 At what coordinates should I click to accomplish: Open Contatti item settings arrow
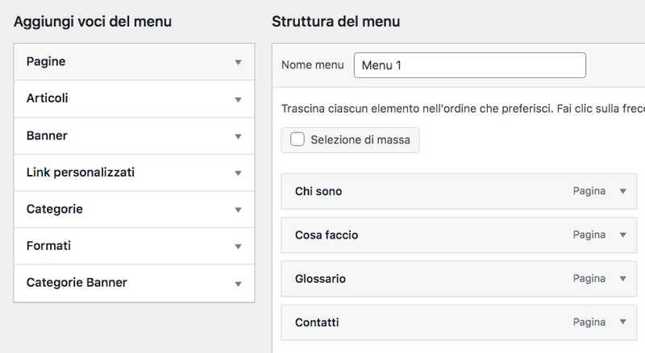pos(622,322)
